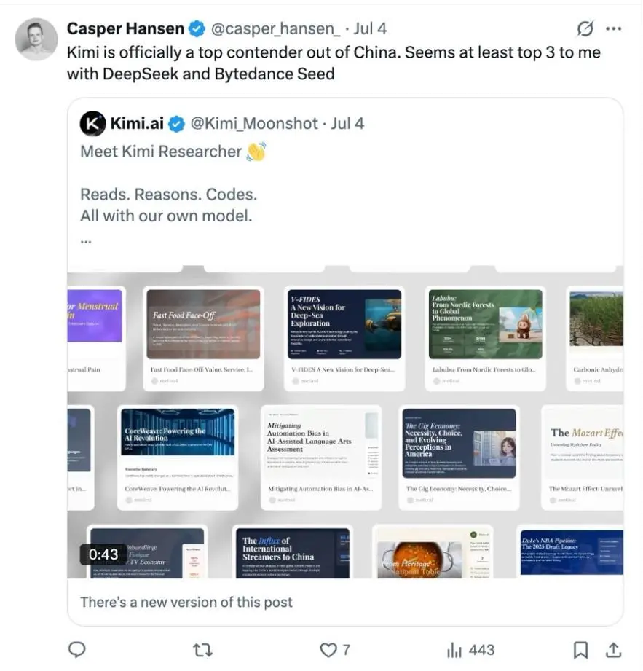643x671 pixels.
Task: Open Casper's Jul 4 post timestamp
Action: (x=370, y=28)
